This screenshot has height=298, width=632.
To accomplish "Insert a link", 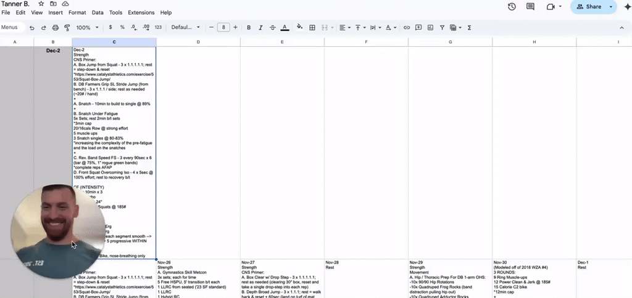I will (407, 27).
